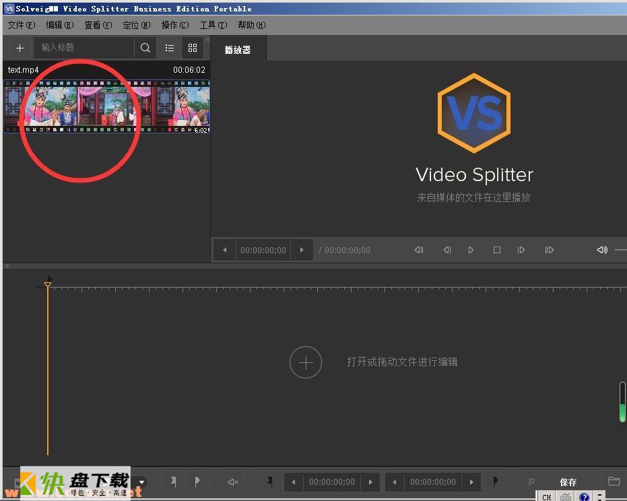This screenshot has width=627, height=501.
Task: Click the fragment end timecode field
Action: 433,482
